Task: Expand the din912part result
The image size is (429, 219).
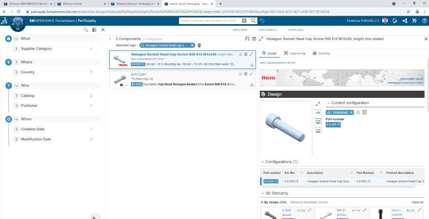Action: coord(251,74)
